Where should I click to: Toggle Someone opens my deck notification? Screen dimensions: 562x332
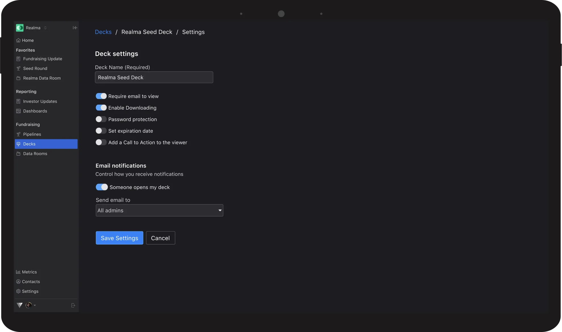102,187
